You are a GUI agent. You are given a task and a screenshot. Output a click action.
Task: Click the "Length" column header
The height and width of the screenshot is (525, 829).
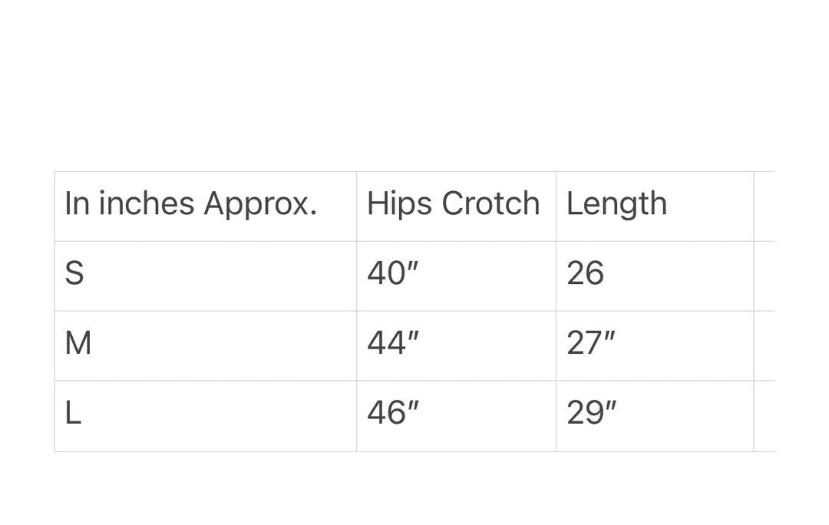tap(616, 204)
